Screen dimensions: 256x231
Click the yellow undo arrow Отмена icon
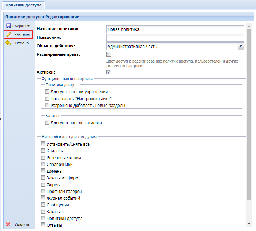(8, 43)
